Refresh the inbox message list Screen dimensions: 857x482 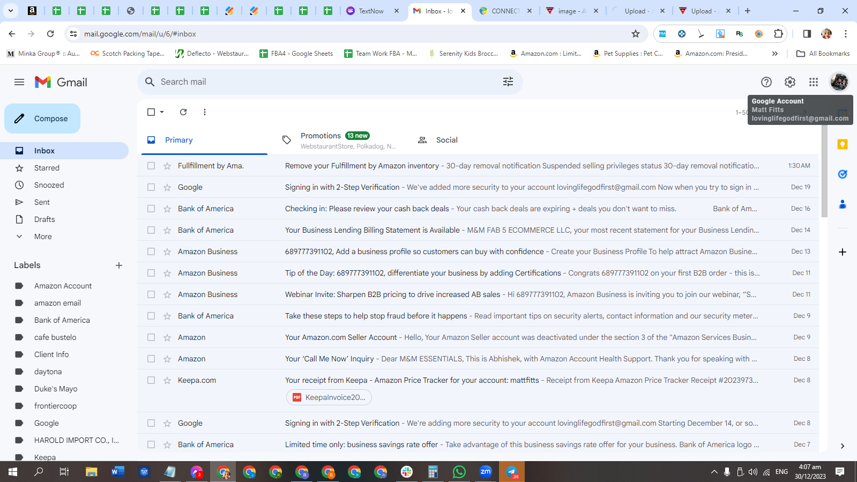183,112
